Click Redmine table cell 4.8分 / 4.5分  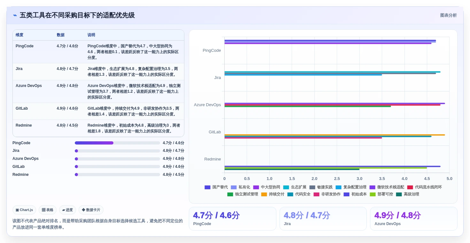click(67, 125)
